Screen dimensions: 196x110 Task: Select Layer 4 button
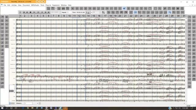pos(14,103)
